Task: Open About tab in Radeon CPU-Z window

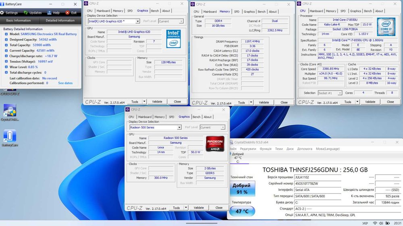Action: point(208,117)
